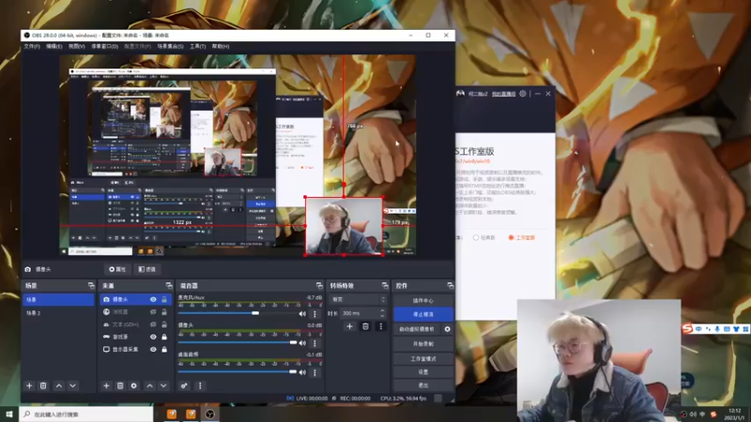751x422 pixels.
Task: Click Windows taskbar search box
Action: click(x=86, y=414)
